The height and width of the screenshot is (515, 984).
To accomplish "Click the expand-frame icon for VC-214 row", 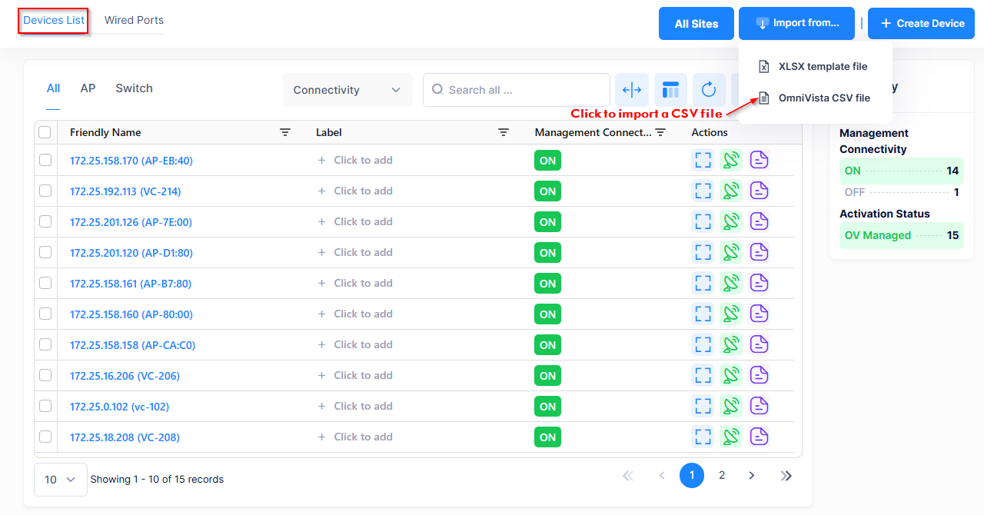I will [703, 191].
